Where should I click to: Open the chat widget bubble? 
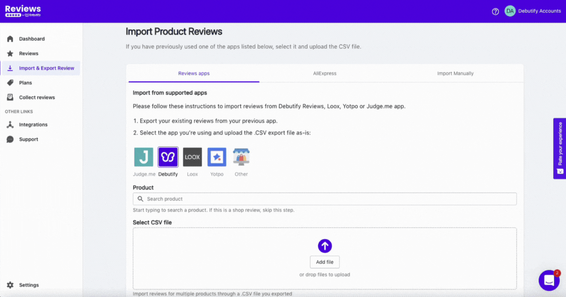click(549, 280)
